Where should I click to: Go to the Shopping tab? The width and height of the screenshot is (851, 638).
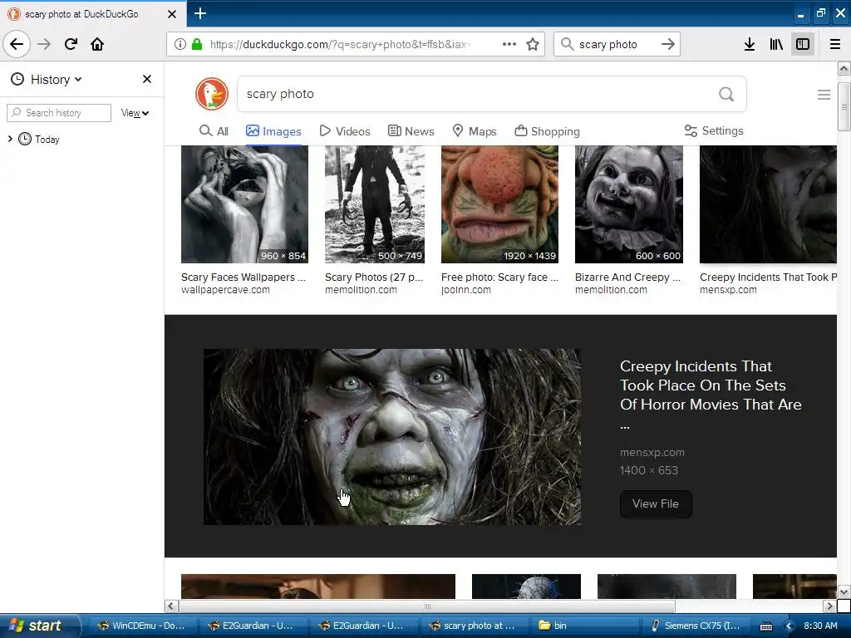547,131
